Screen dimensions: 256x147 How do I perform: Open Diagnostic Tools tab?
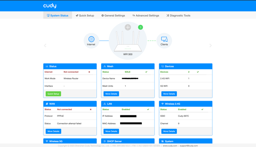click(x=178, y=15)
